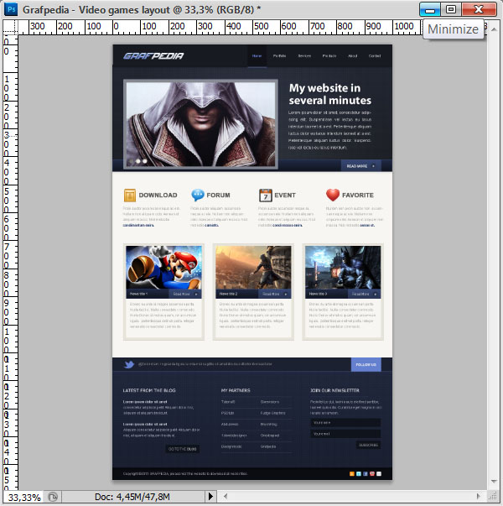503x506 pixels.
Task: Click the READ MORE button in hero banner
Action: 360,166
